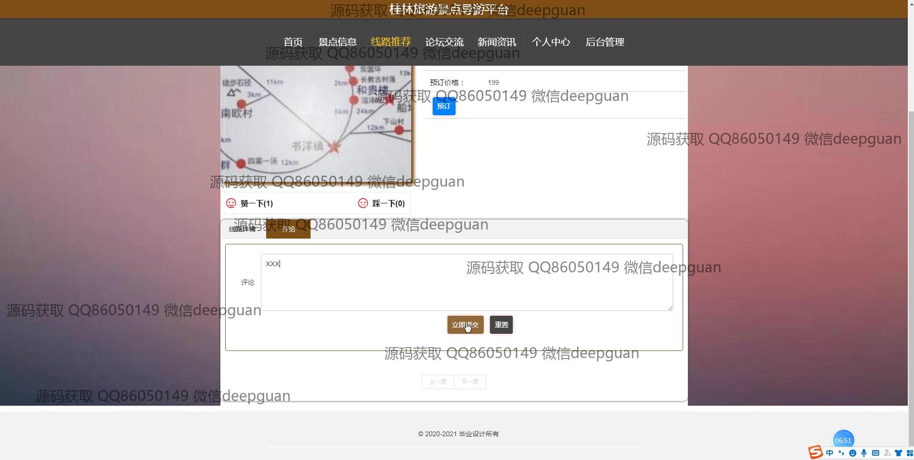
Task: Open 景点信息 in the navigation menu
Action: [337, 42]
